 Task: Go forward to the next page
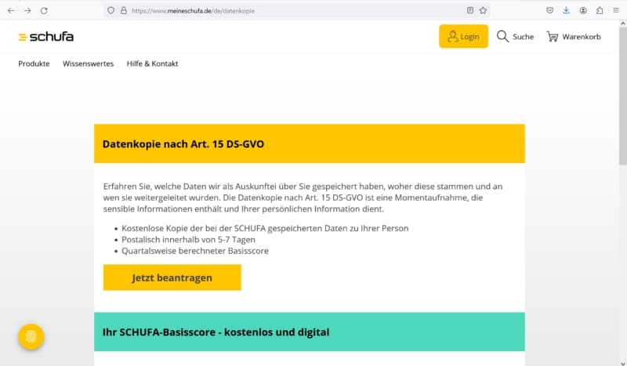click(x=27, y=11)
